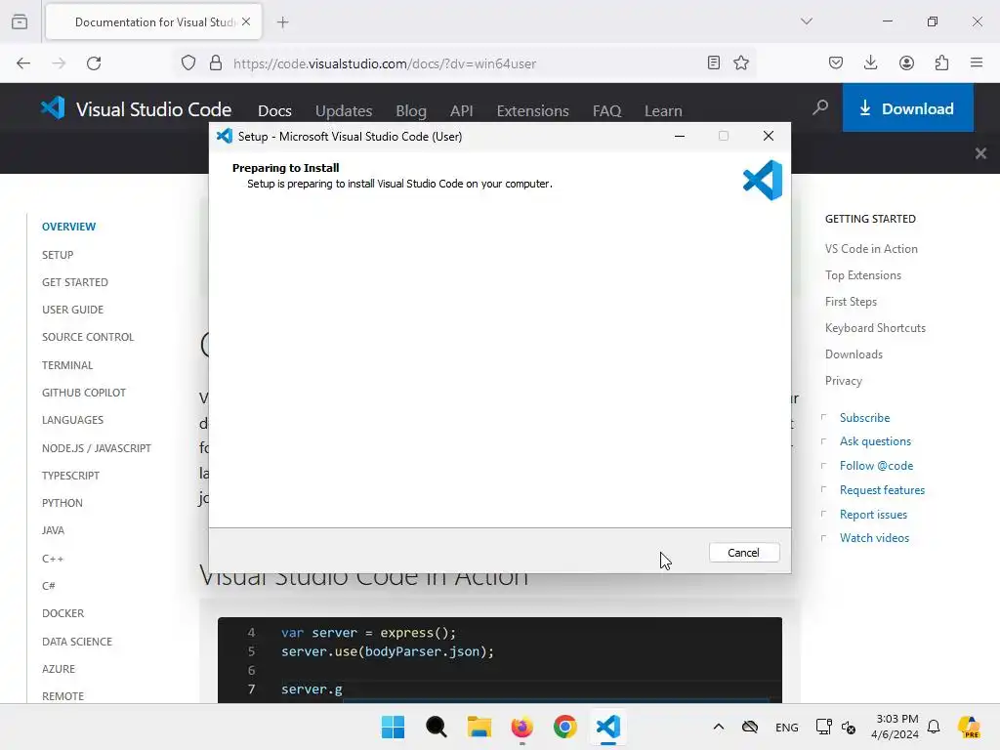This screenshot has height=750, width=1000.
Task: Open the Firefox downloads panel
Action: [x=870, y=62]
